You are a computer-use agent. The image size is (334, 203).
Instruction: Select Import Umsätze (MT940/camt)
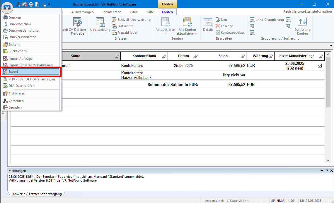tap(31, 65)
